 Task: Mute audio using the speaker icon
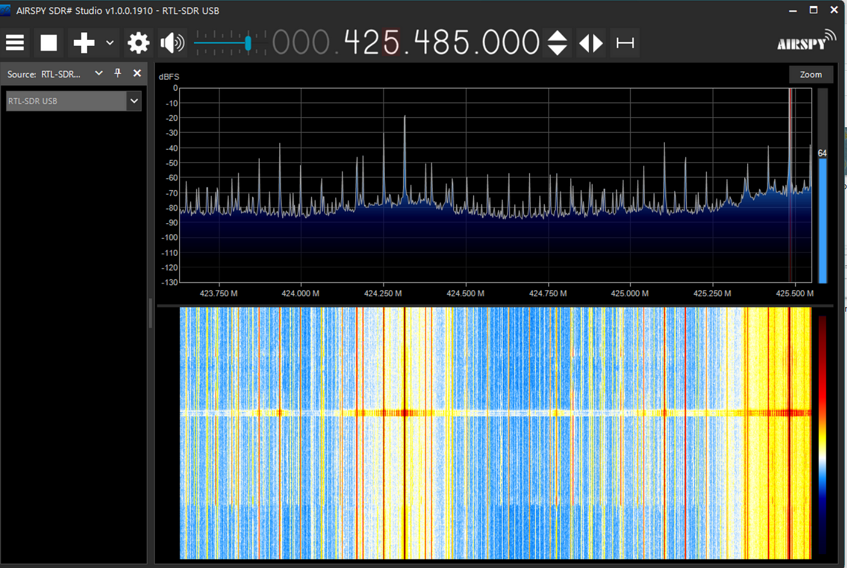pos(172,43)
